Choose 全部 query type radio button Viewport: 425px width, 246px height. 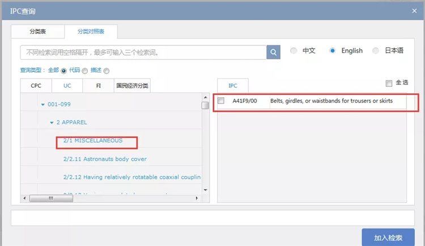(63, 71)
